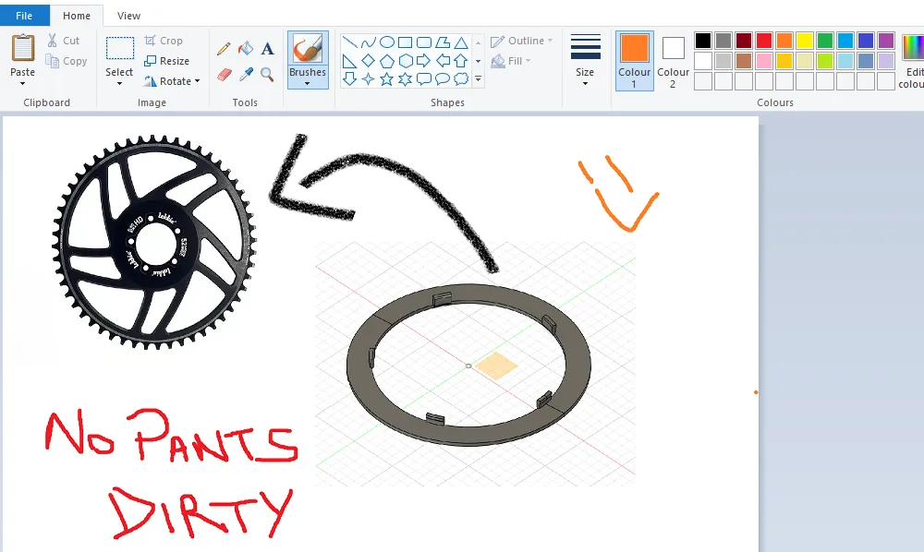Screen dimensions: 924x552
Task: Click the Cut button
Action: [63, 41]
